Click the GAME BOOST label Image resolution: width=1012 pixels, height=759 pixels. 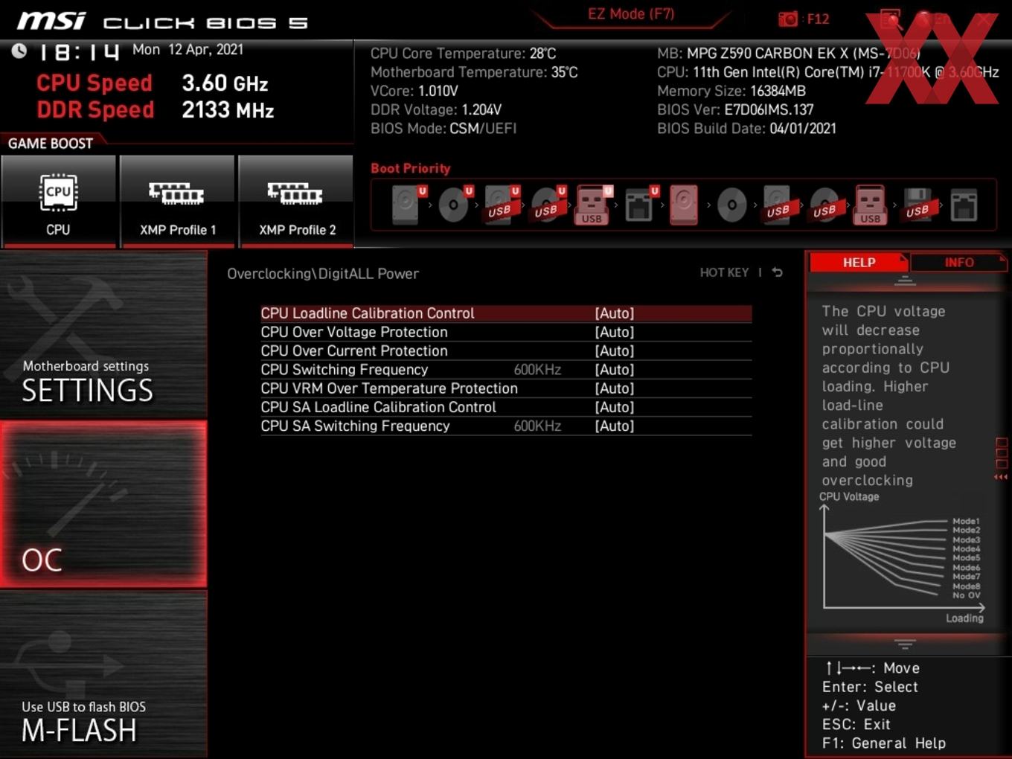(x=51, y=144)
